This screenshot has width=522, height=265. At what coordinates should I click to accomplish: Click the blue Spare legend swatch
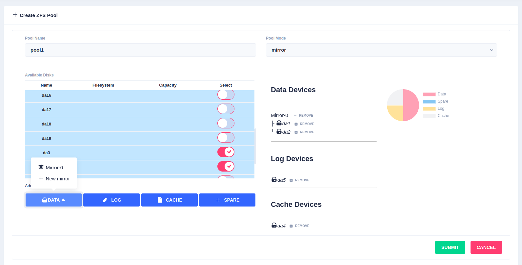tap(429, 102)
